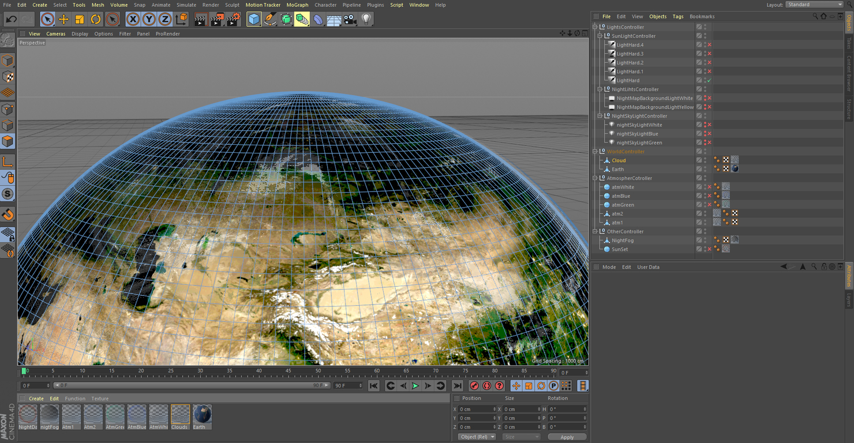Image resolution: width=854 pixels, height=443 pixels.
Task: Lock the X axis icon
Action: pyautogui.click(x=132, y=19)
